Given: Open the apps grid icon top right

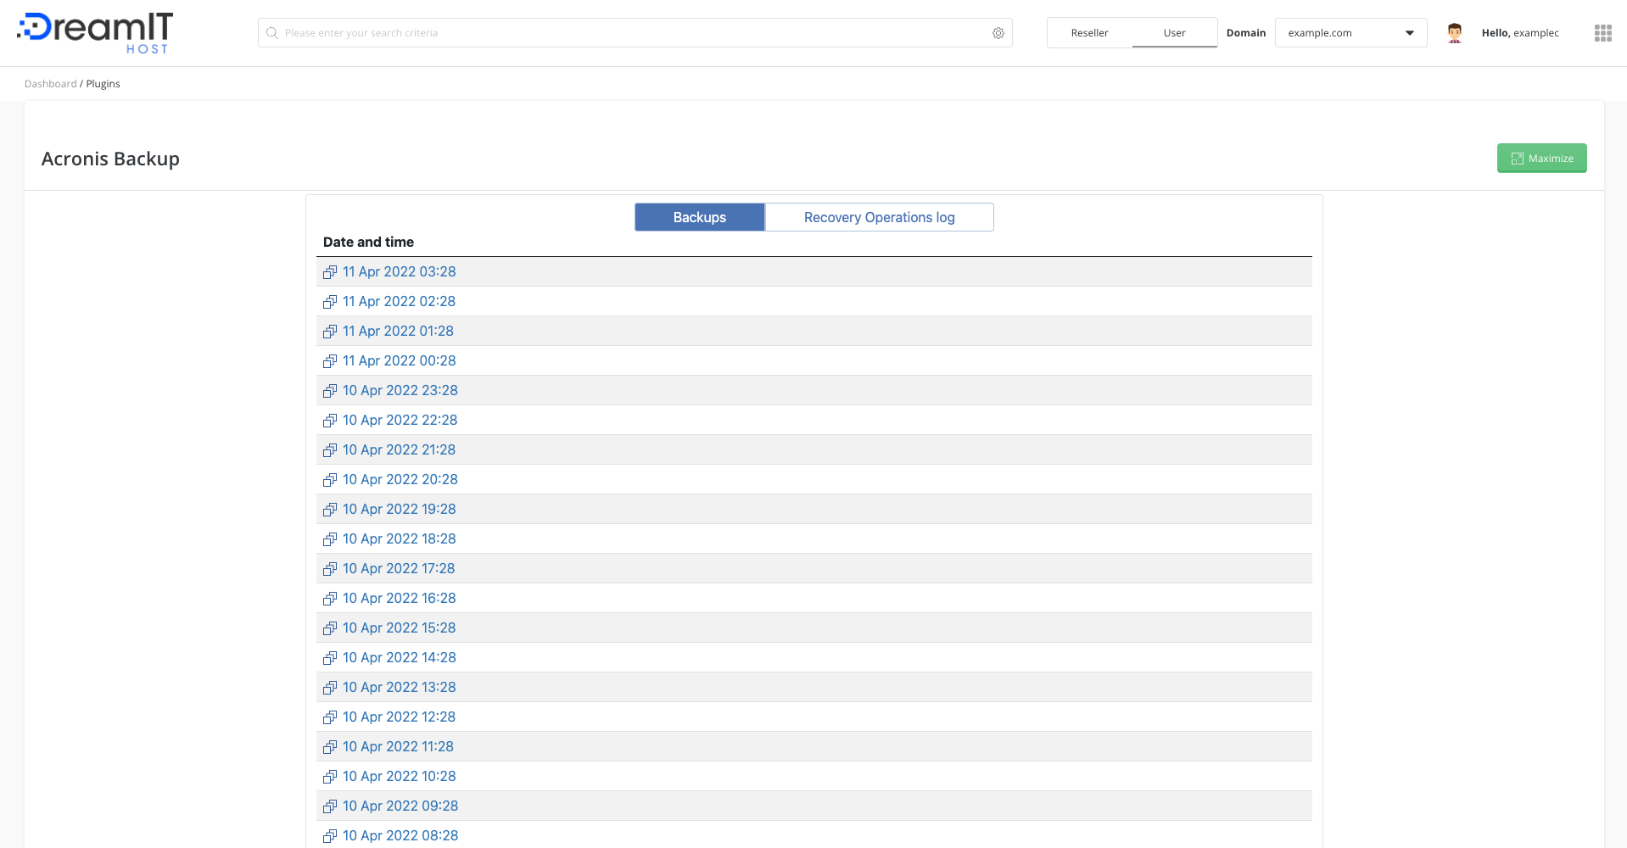Looking at the screenshot, I should (x=1603, y=33).
